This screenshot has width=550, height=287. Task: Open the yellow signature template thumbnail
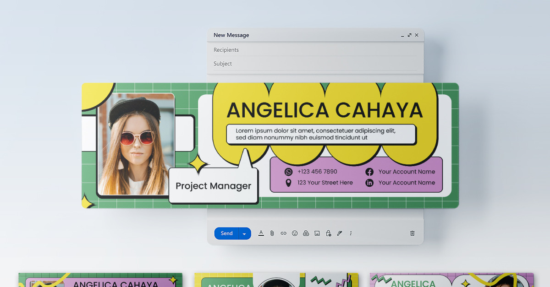point(276,280)
